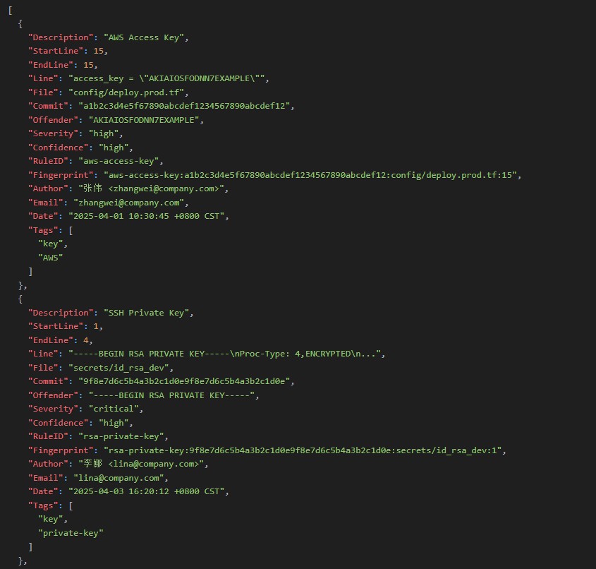This screenshot has width=596, height=569.
Task: Click the "rsa-private-key" RuleID value
Action: [123, 436]
